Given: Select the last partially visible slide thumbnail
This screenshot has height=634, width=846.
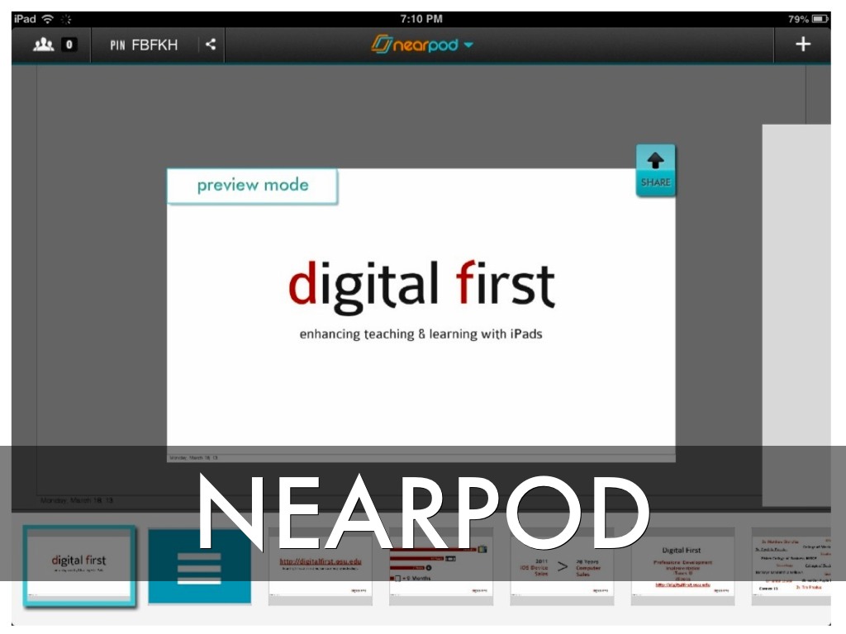Looking at the screenshot, I should coord(791,566).
